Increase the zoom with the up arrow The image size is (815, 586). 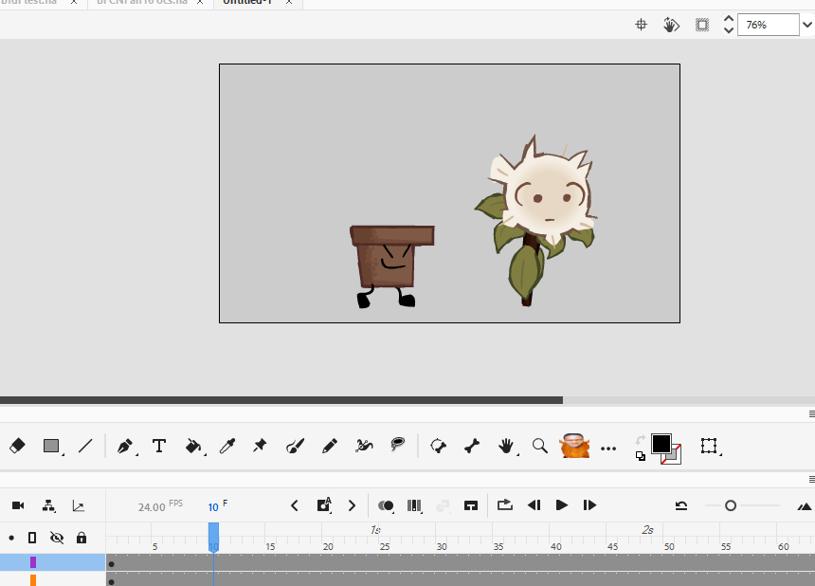[x=729, y=19]
